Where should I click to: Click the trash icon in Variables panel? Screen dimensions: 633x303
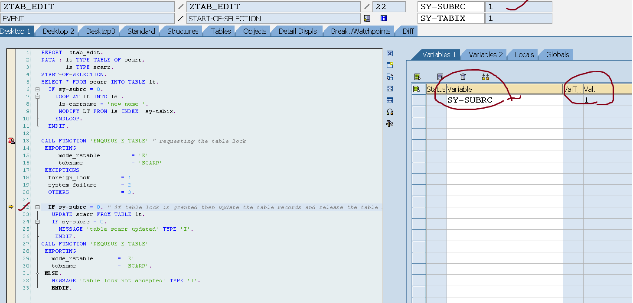[463, 76]
